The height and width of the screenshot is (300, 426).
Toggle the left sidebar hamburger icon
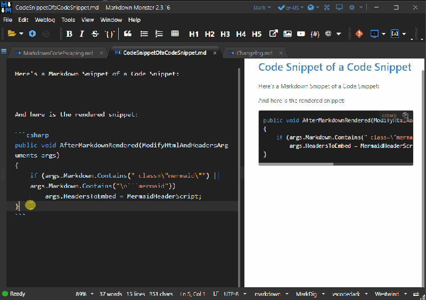coord(4,51)
